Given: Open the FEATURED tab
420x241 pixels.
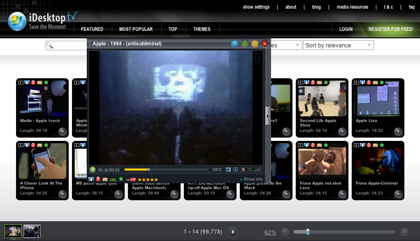Looking at the screenshot, I should (x=92, y=29).
